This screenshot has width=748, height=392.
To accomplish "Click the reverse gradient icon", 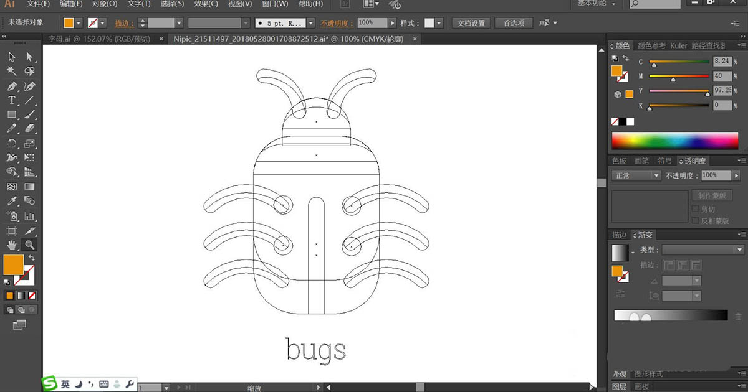I will coord(621,293).
